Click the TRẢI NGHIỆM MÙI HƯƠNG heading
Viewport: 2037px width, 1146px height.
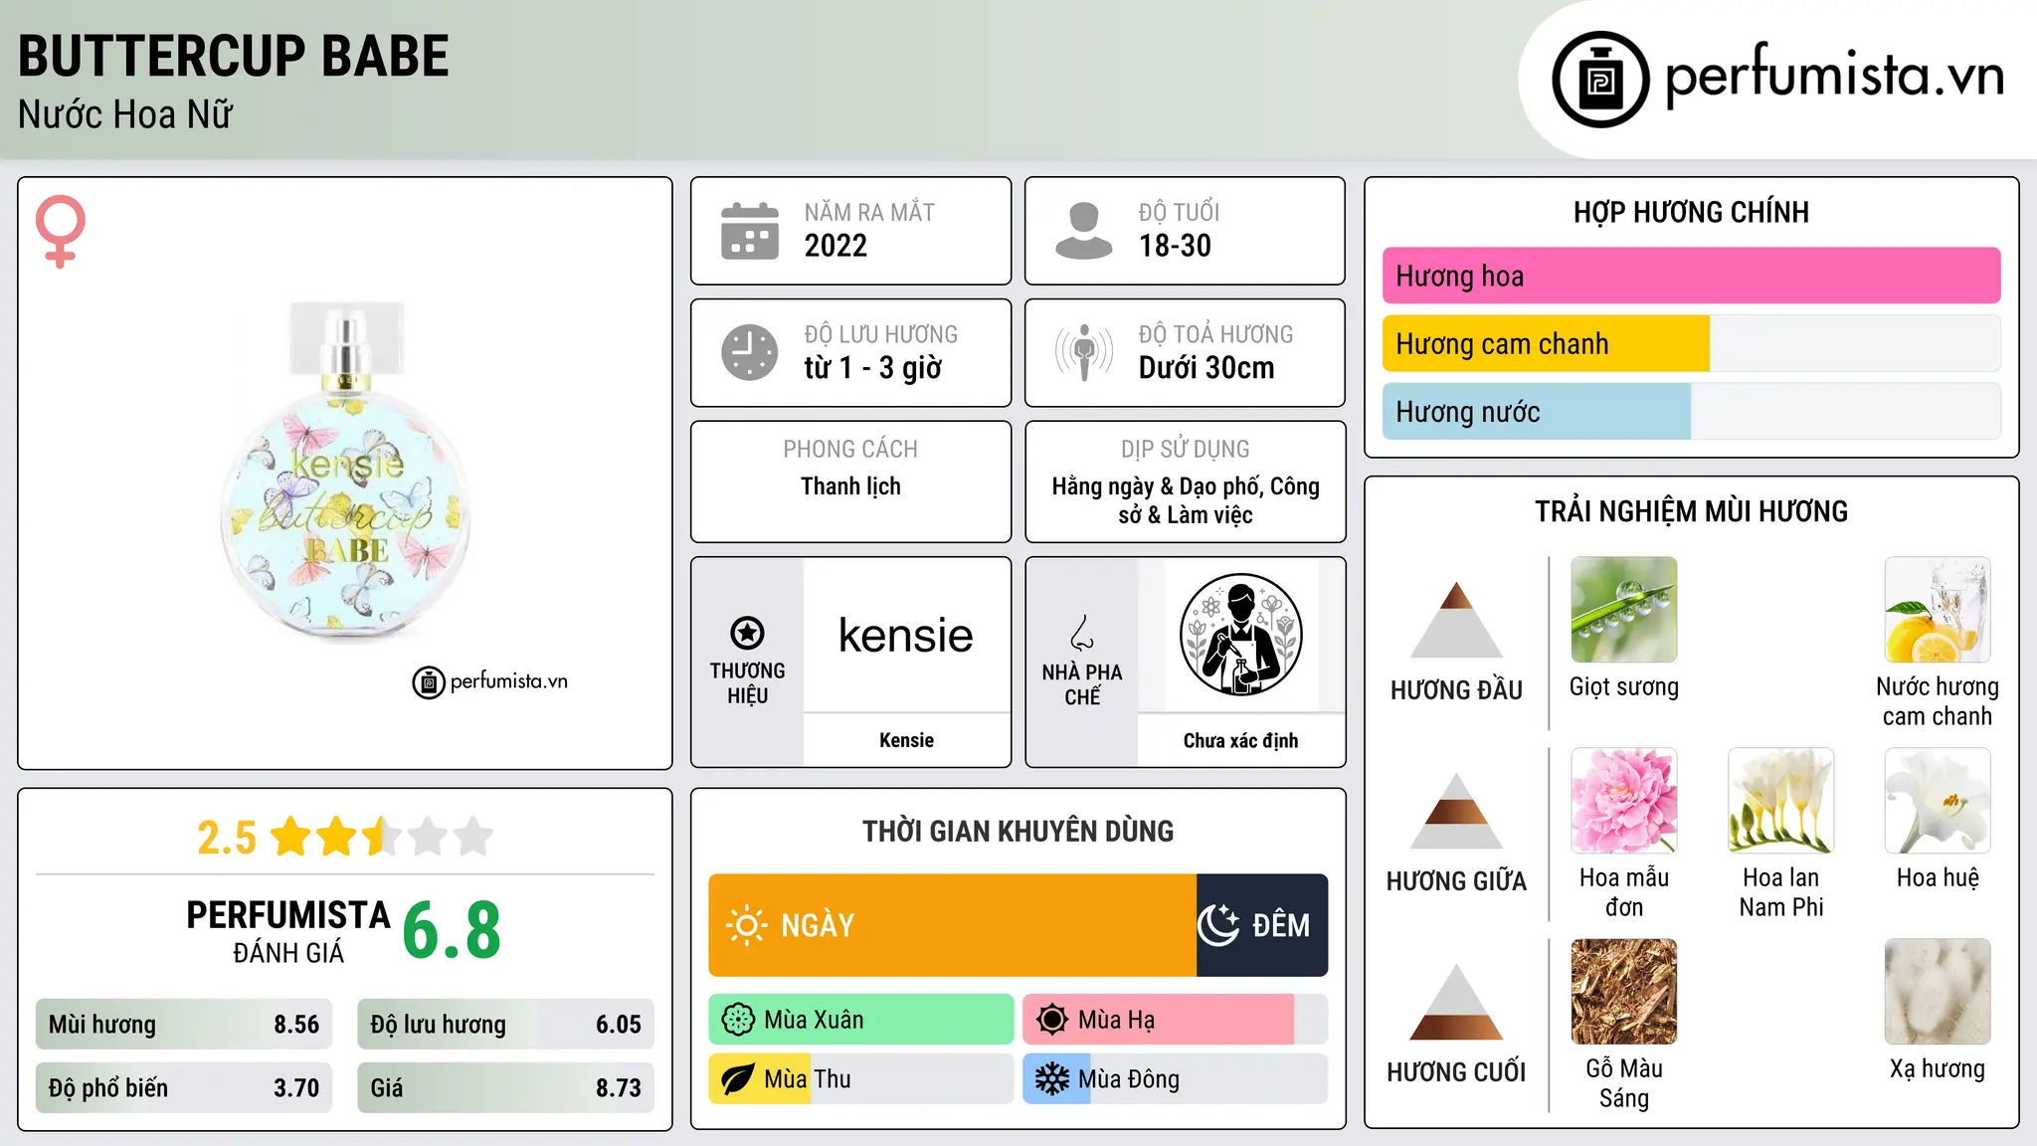(x=1691, y=511)
